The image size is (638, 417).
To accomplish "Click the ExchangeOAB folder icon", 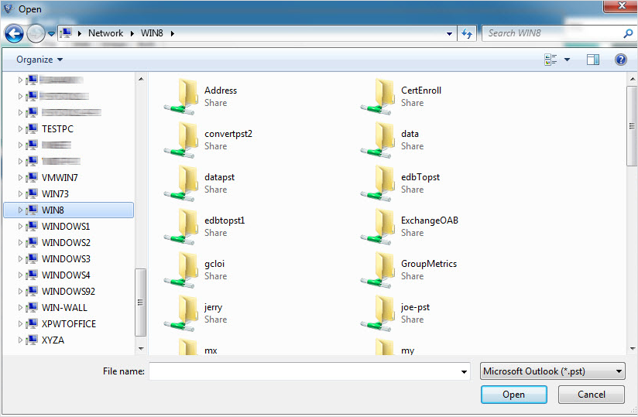I will click(x=379, y=227).
